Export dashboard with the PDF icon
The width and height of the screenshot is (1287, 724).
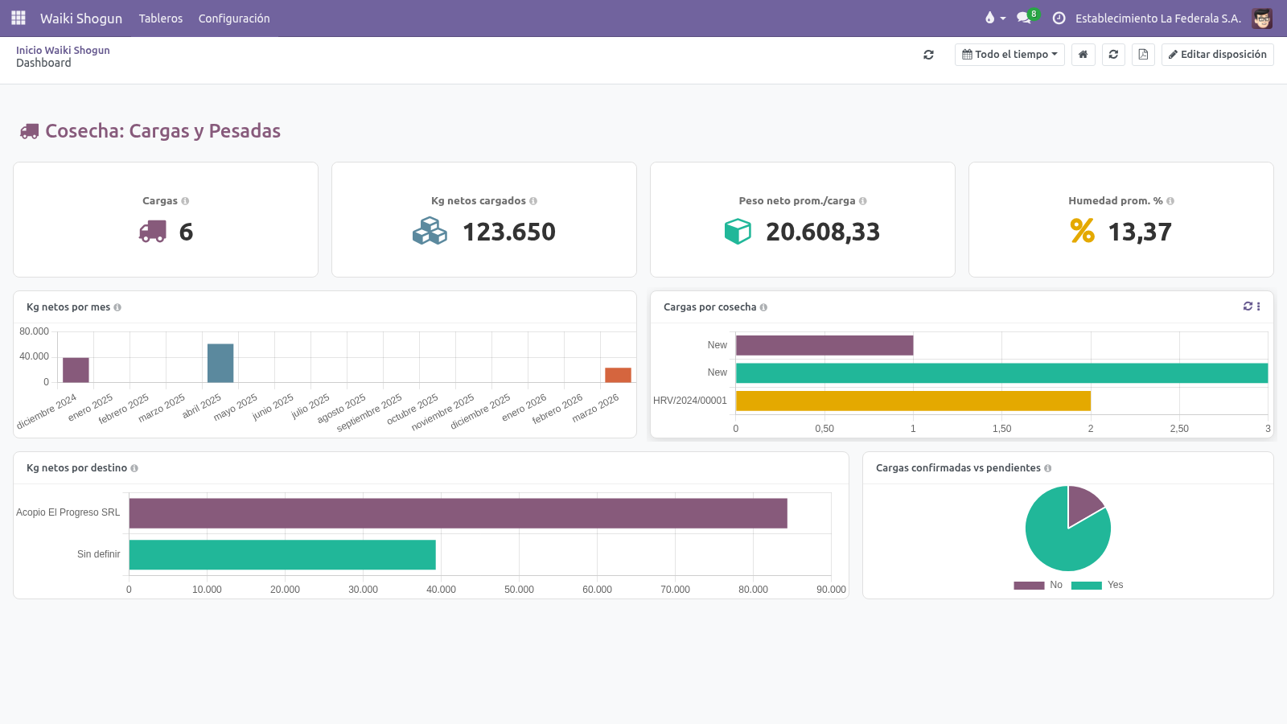[1143, 55]
